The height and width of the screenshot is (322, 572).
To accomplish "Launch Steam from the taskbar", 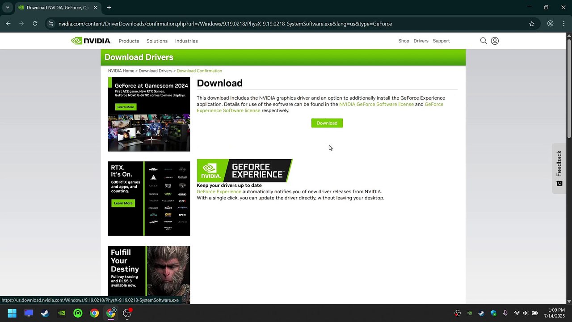I will [45, 313].
